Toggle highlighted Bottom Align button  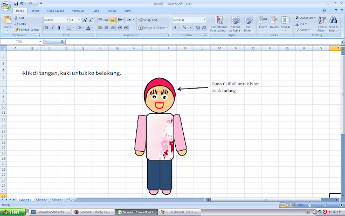(x=113, y=20)
